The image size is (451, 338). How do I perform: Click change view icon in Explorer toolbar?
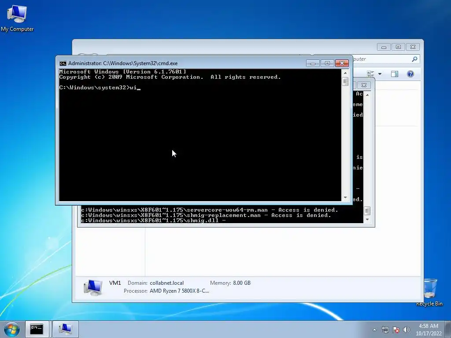coord(370,74)
